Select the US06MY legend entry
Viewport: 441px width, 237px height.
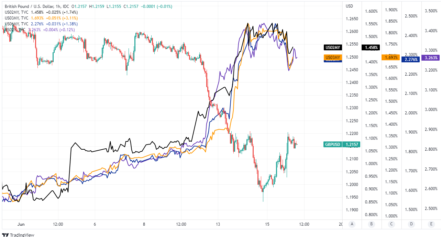[12, 24]
